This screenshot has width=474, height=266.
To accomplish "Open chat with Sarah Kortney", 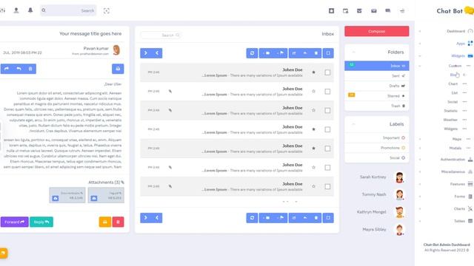I will (x=373, y=177).
